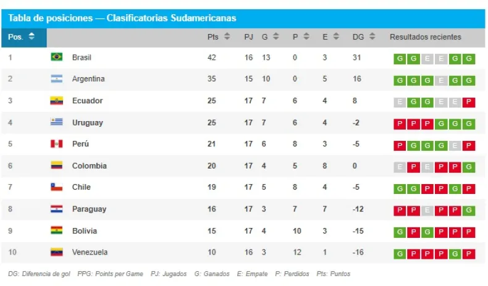Select the Venezuela flag icon
Viewport: 488px width, 286px height.
coord(57,252)
